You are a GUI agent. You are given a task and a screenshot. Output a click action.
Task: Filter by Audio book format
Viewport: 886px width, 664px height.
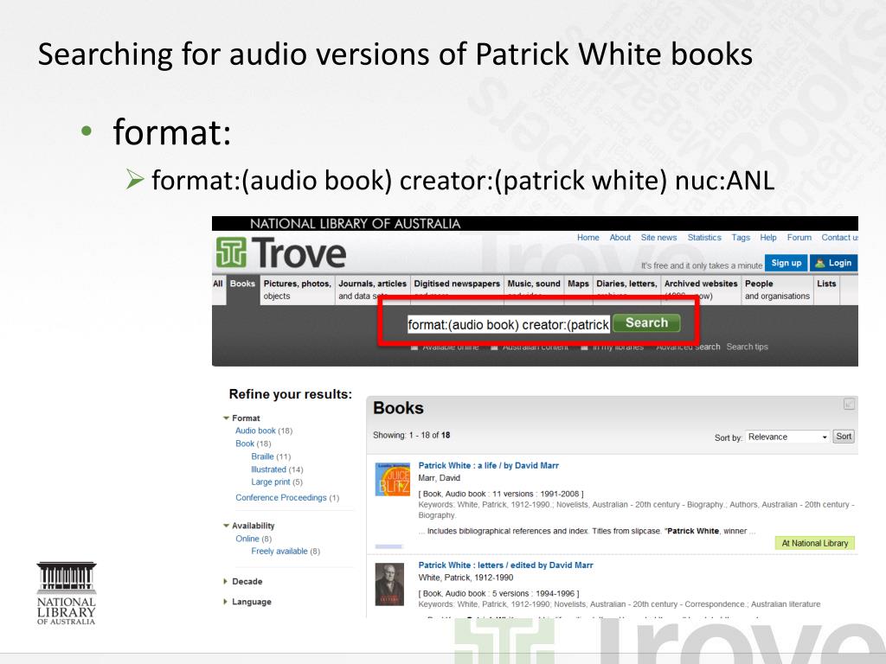coord(255,431)
